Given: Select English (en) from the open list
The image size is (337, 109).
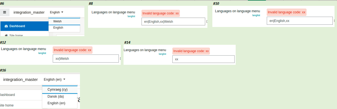Looking at the screenshot, I should tap(60, 103).
